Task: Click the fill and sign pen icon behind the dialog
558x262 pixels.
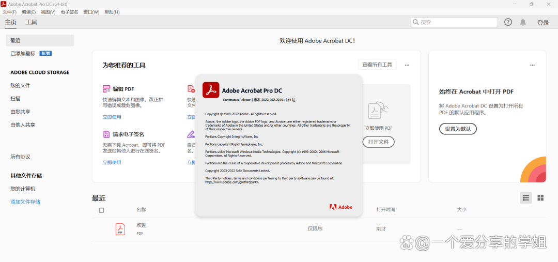Action: (x=191, y=134)
